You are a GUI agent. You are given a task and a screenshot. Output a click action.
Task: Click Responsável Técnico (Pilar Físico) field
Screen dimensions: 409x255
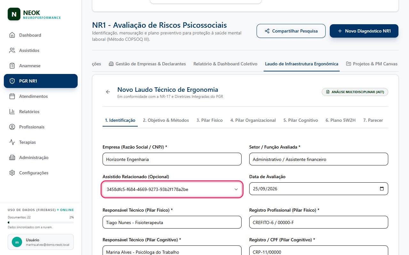coord(172,222)
